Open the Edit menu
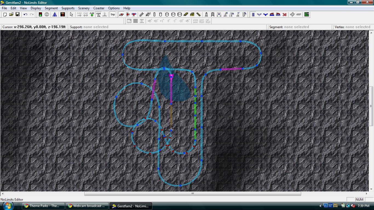 (x=13, y=8)
